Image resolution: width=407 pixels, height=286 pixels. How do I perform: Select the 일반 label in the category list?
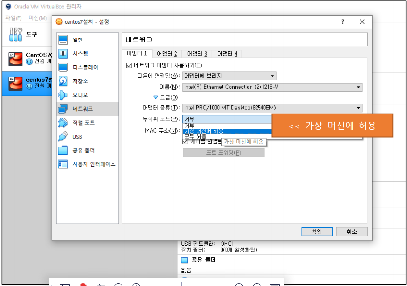[78, 40]
